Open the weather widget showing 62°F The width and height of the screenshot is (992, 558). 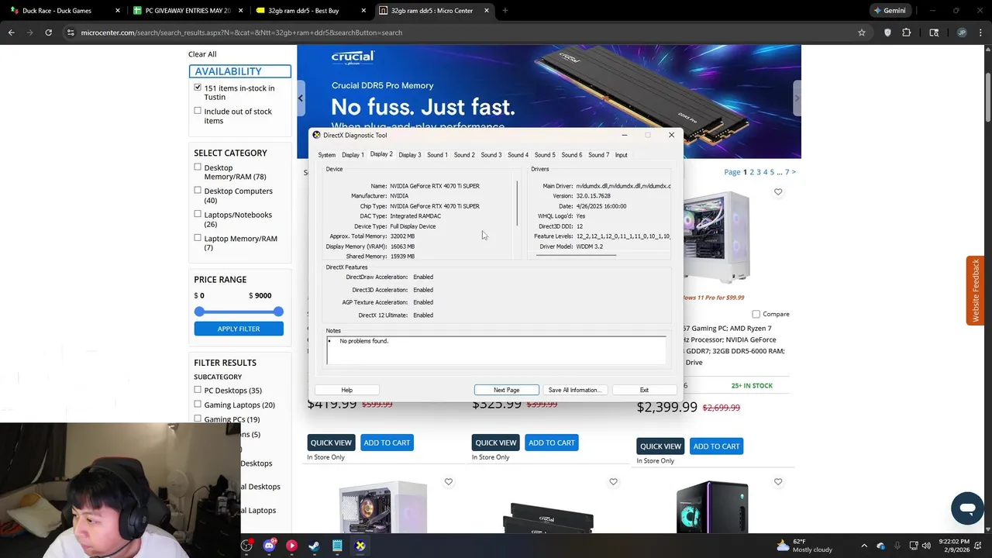(x=804, y=546)
